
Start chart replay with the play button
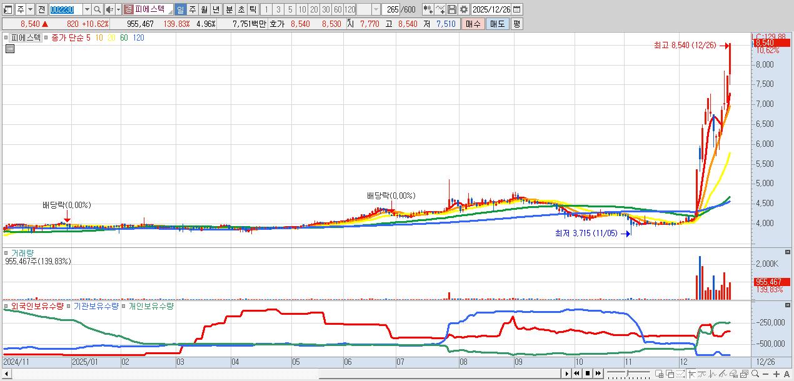pyautogui.click(x=567, y=374)
